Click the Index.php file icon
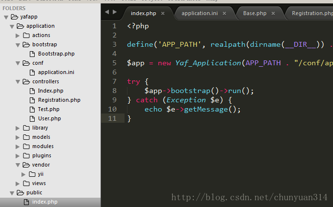 coord(32,91)
